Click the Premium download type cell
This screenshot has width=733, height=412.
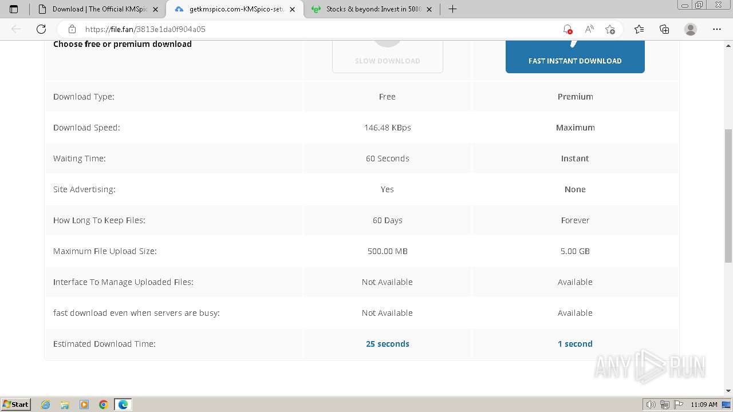click(x=576, y=97)
